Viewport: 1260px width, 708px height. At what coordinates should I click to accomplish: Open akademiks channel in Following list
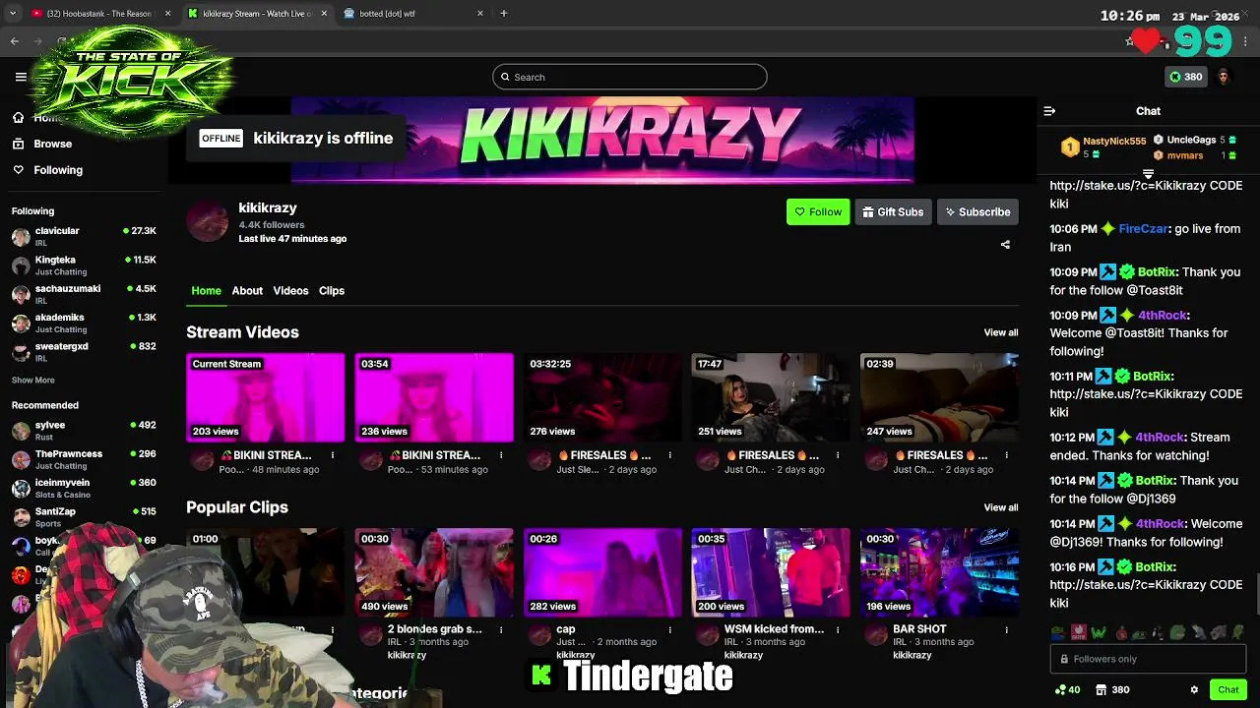click(x=84, y=323)
